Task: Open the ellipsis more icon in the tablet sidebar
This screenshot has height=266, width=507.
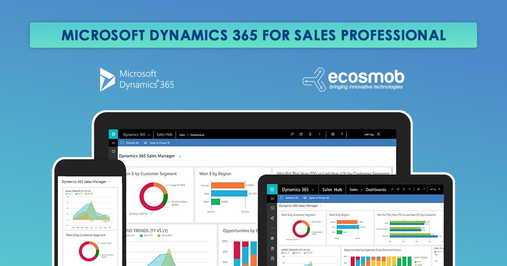Action: (272, 228)
